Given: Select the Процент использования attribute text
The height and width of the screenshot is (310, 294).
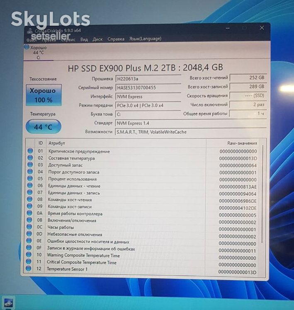Looking at the screenshot, I should tap(73, 179).
